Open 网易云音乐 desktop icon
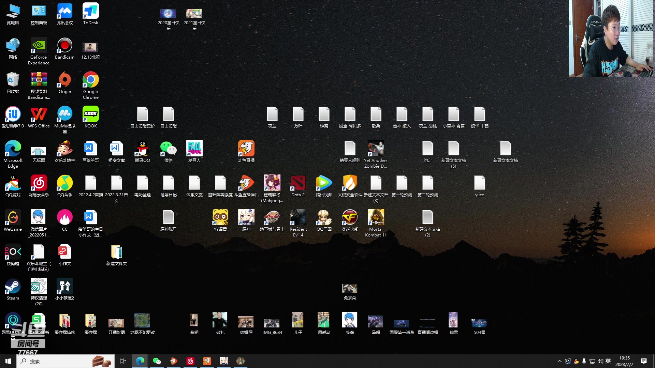Image resolution: width=655 pixels, height=368 pixels. pos(39,186)
